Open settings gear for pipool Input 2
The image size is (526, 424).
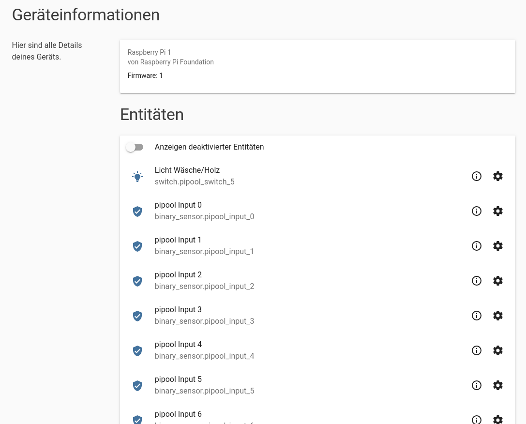(x=498, y=281)
